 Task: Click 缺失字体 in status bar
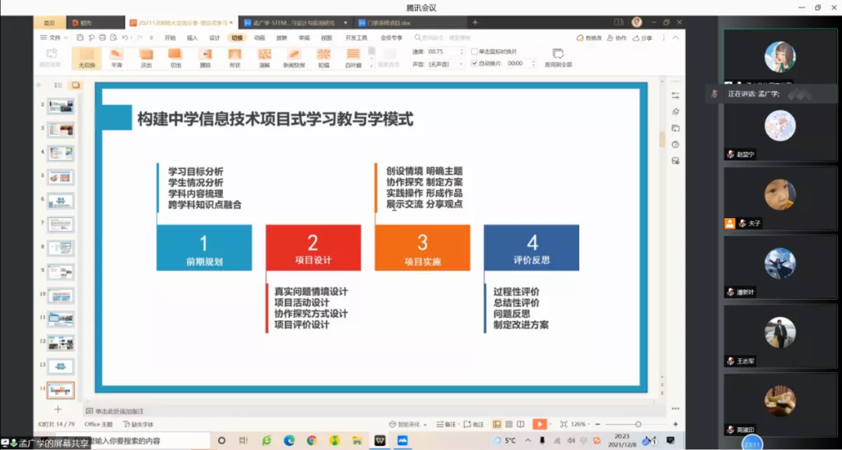click(x=139, y=424)
